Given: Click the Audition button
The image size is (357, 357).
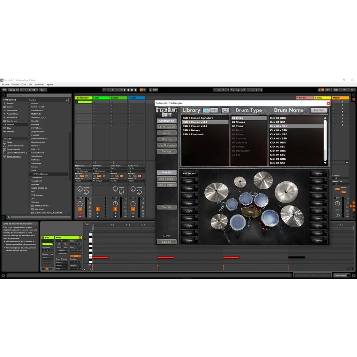Looking at the screenshot, I should 319,110.
